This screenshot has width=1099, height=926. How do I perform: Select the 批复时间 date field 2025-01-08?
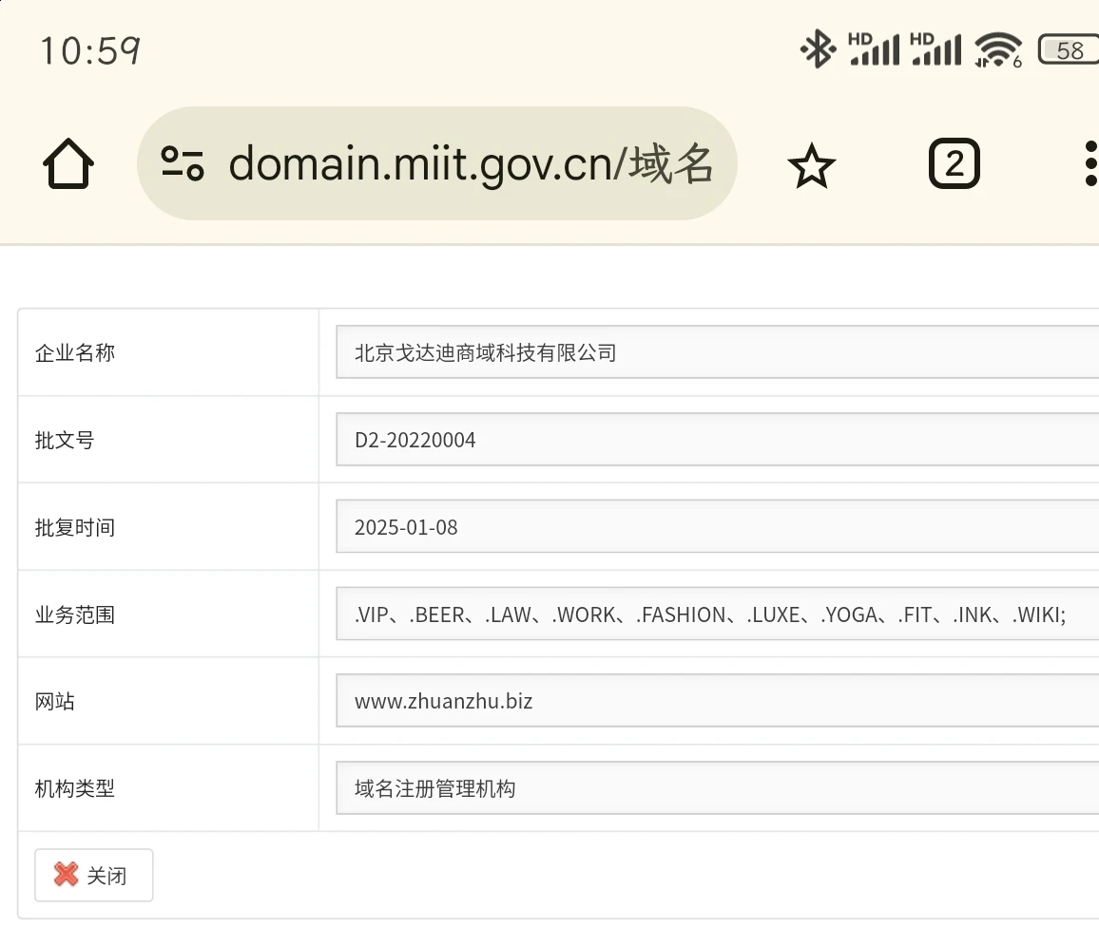[x=717, y=527]
